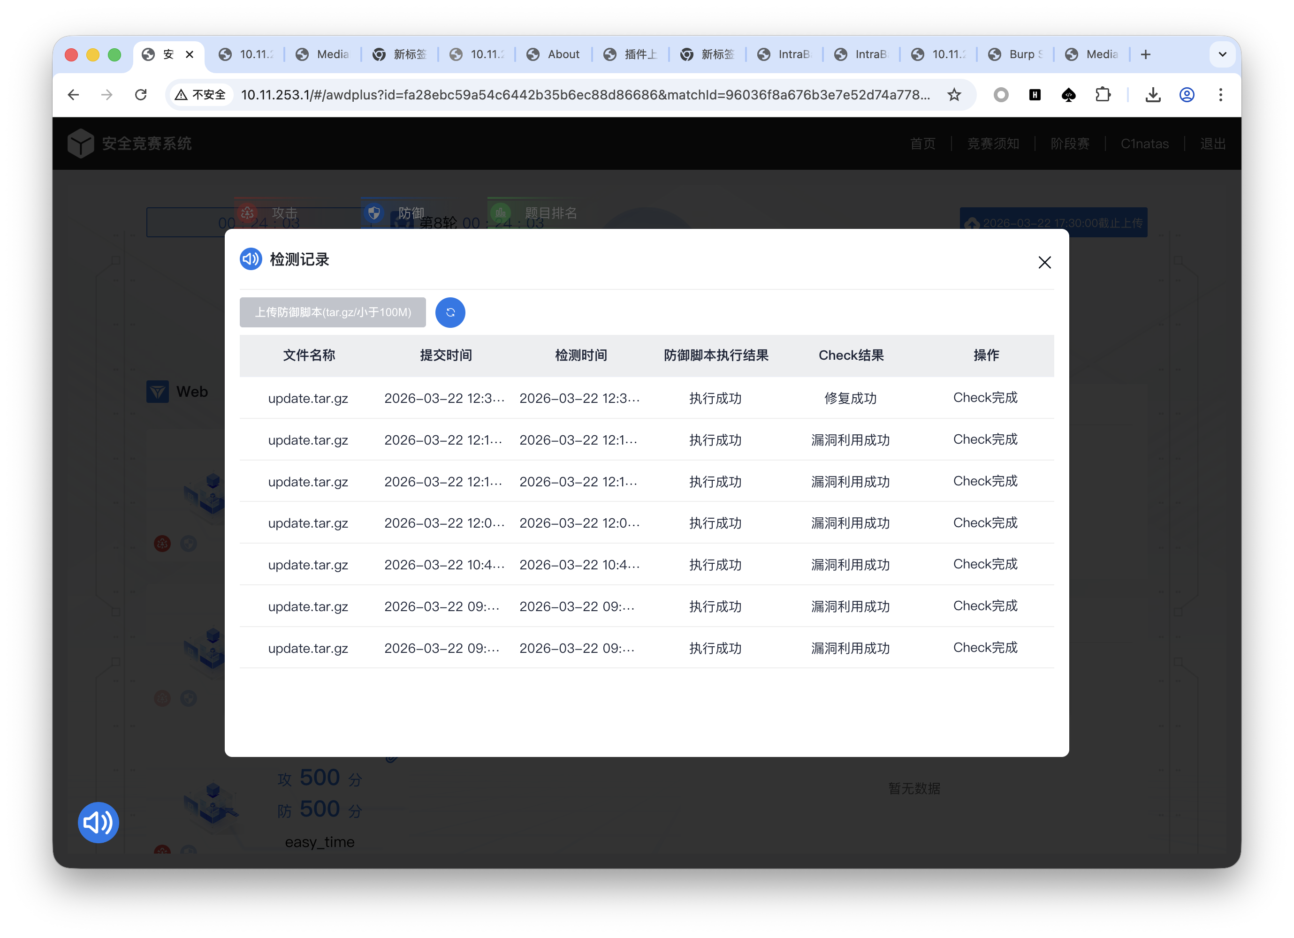Click the address bar URL field
This screenshot has height=938, width=1294.
(x=585, y=95)
